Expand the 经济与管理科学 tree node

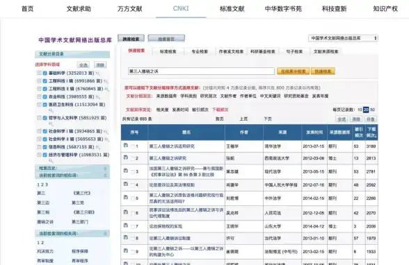pyautogui.click(x=39, y=155)
